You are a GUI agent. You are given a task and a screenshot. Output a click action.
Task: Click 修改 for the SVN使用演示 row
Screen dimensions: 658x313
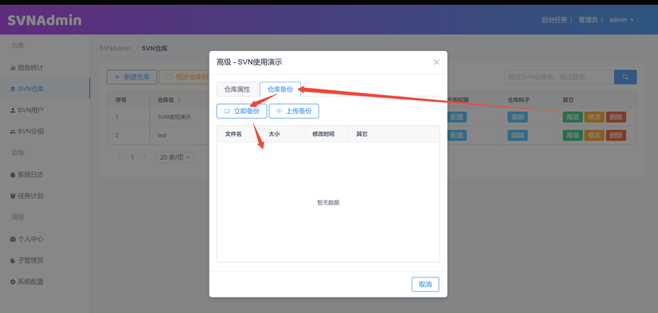pos(594,117)
